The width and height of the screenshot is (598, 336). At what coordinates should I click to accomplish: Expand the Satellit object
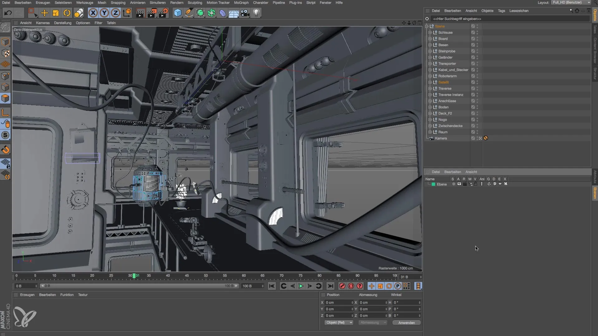coord(430,82)
